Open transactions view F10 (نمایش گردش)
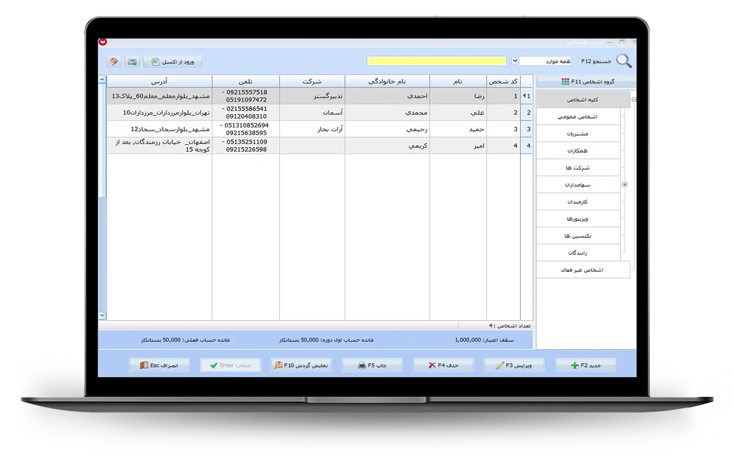The image size is (733, 457). tap(301, 365)
